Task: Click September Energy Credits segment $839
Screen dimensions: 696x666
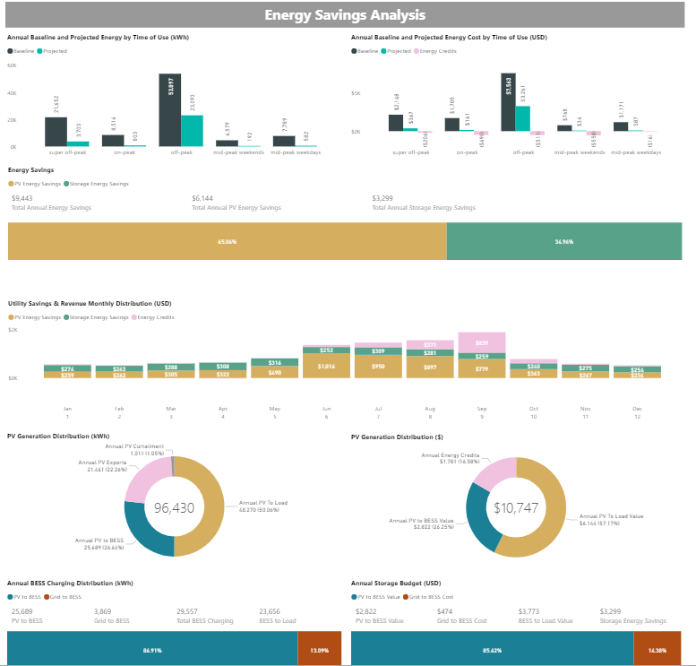Action: pos(481,342)
